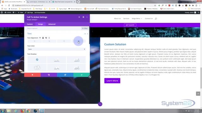Click the Windows Start button

[3, 111]
